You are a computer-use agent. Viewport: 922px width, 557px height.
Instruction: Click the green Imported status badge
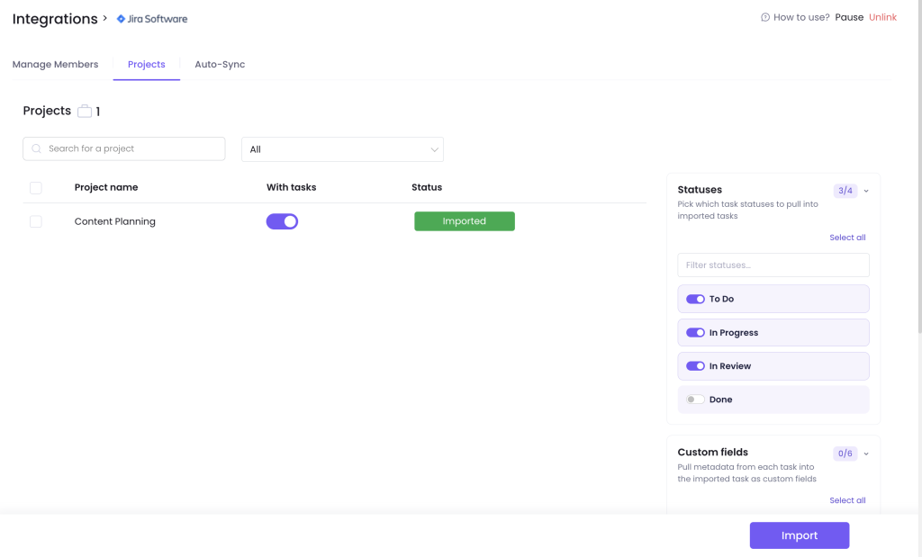click(465, 221)
